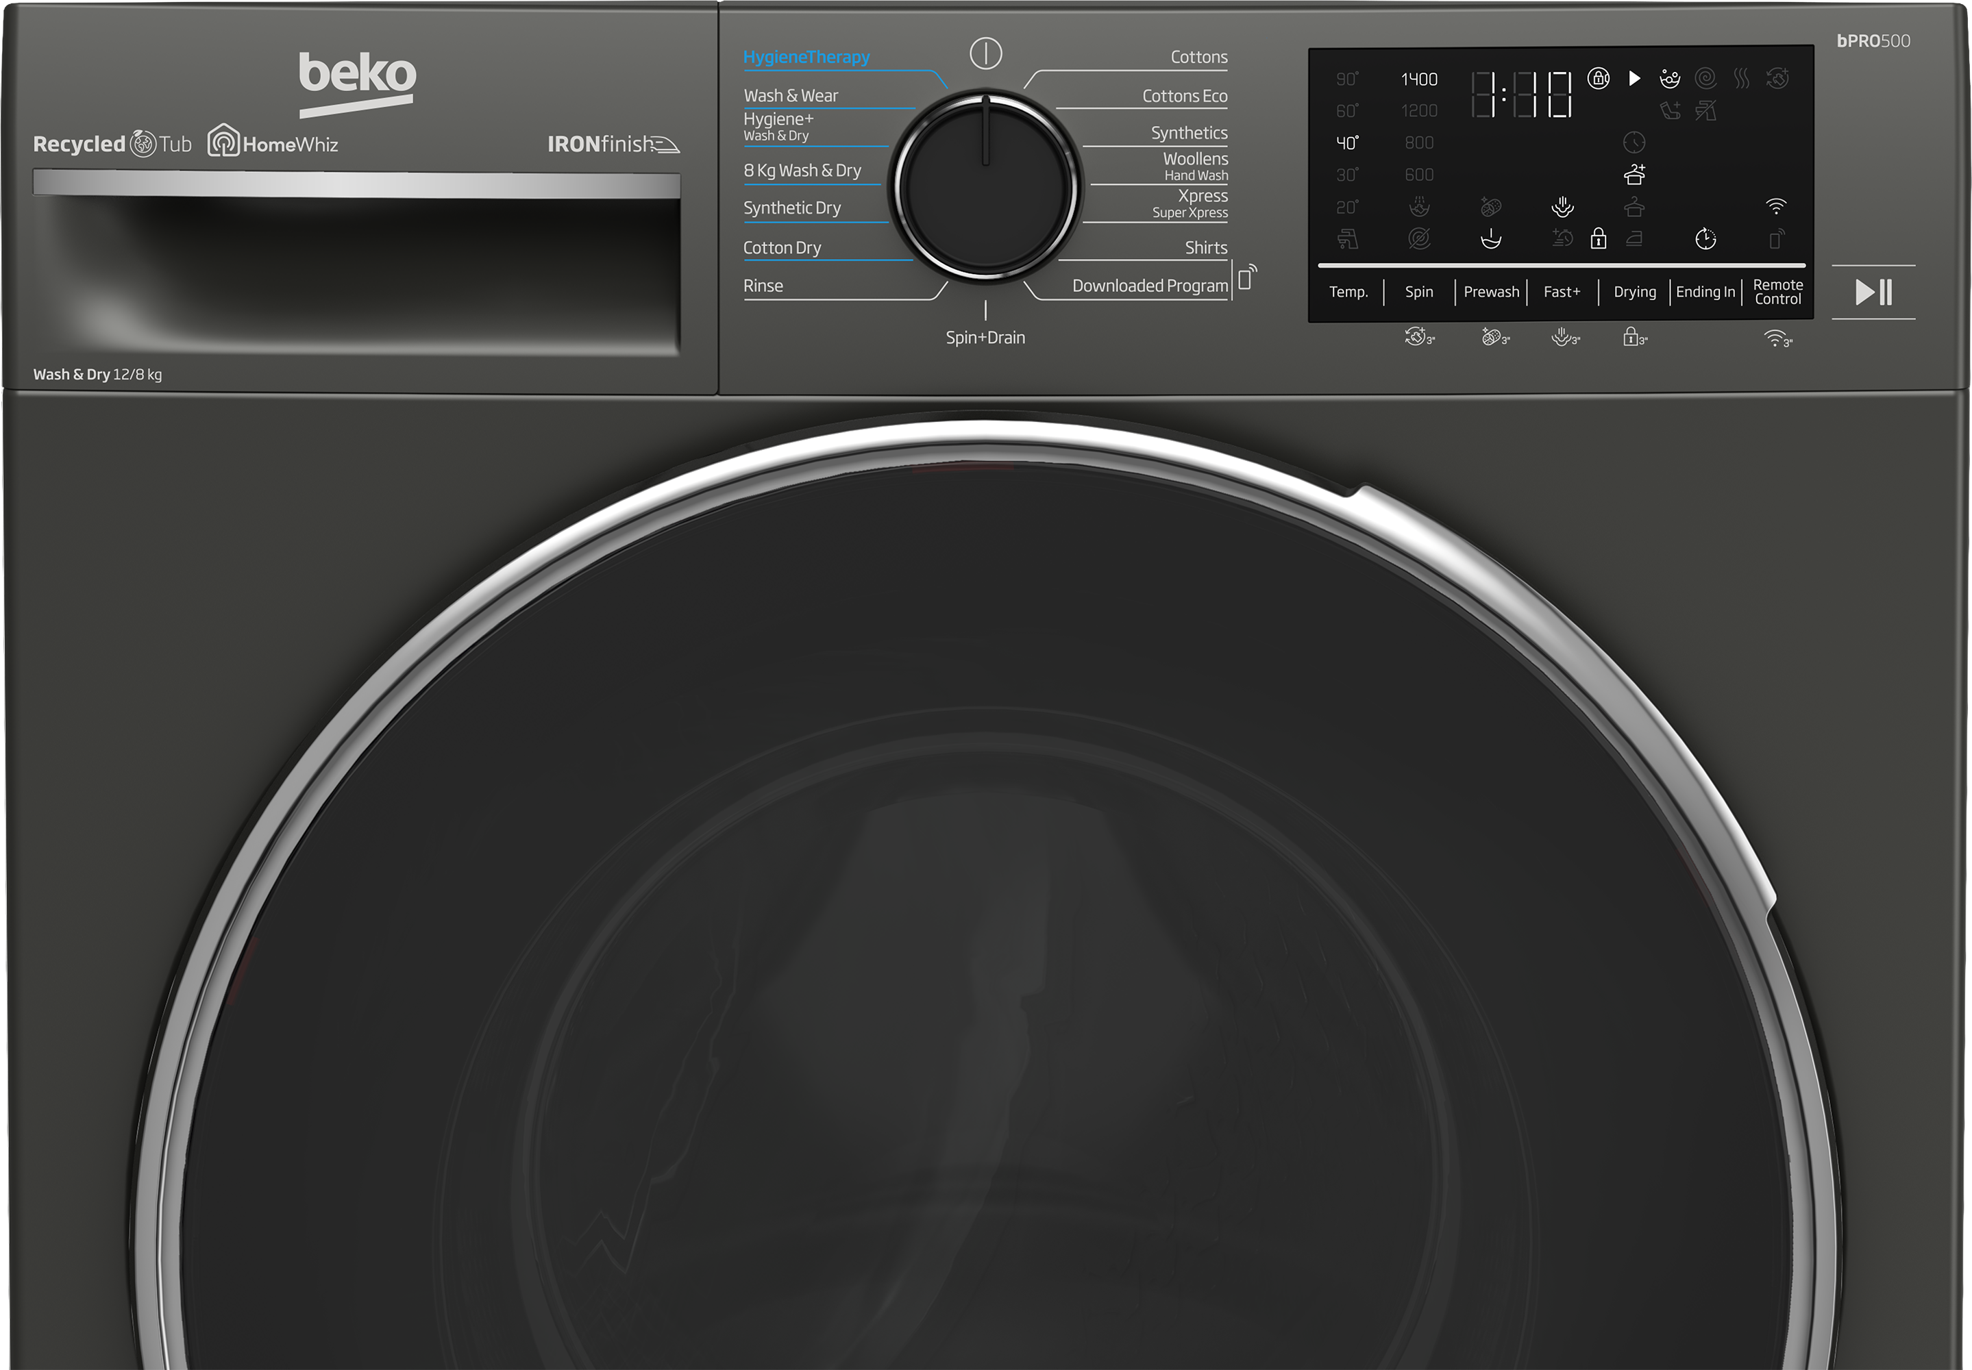Choose the HygieneTherapy programme label
This screenshot has width=1972, height=1370.
[806, 57]
